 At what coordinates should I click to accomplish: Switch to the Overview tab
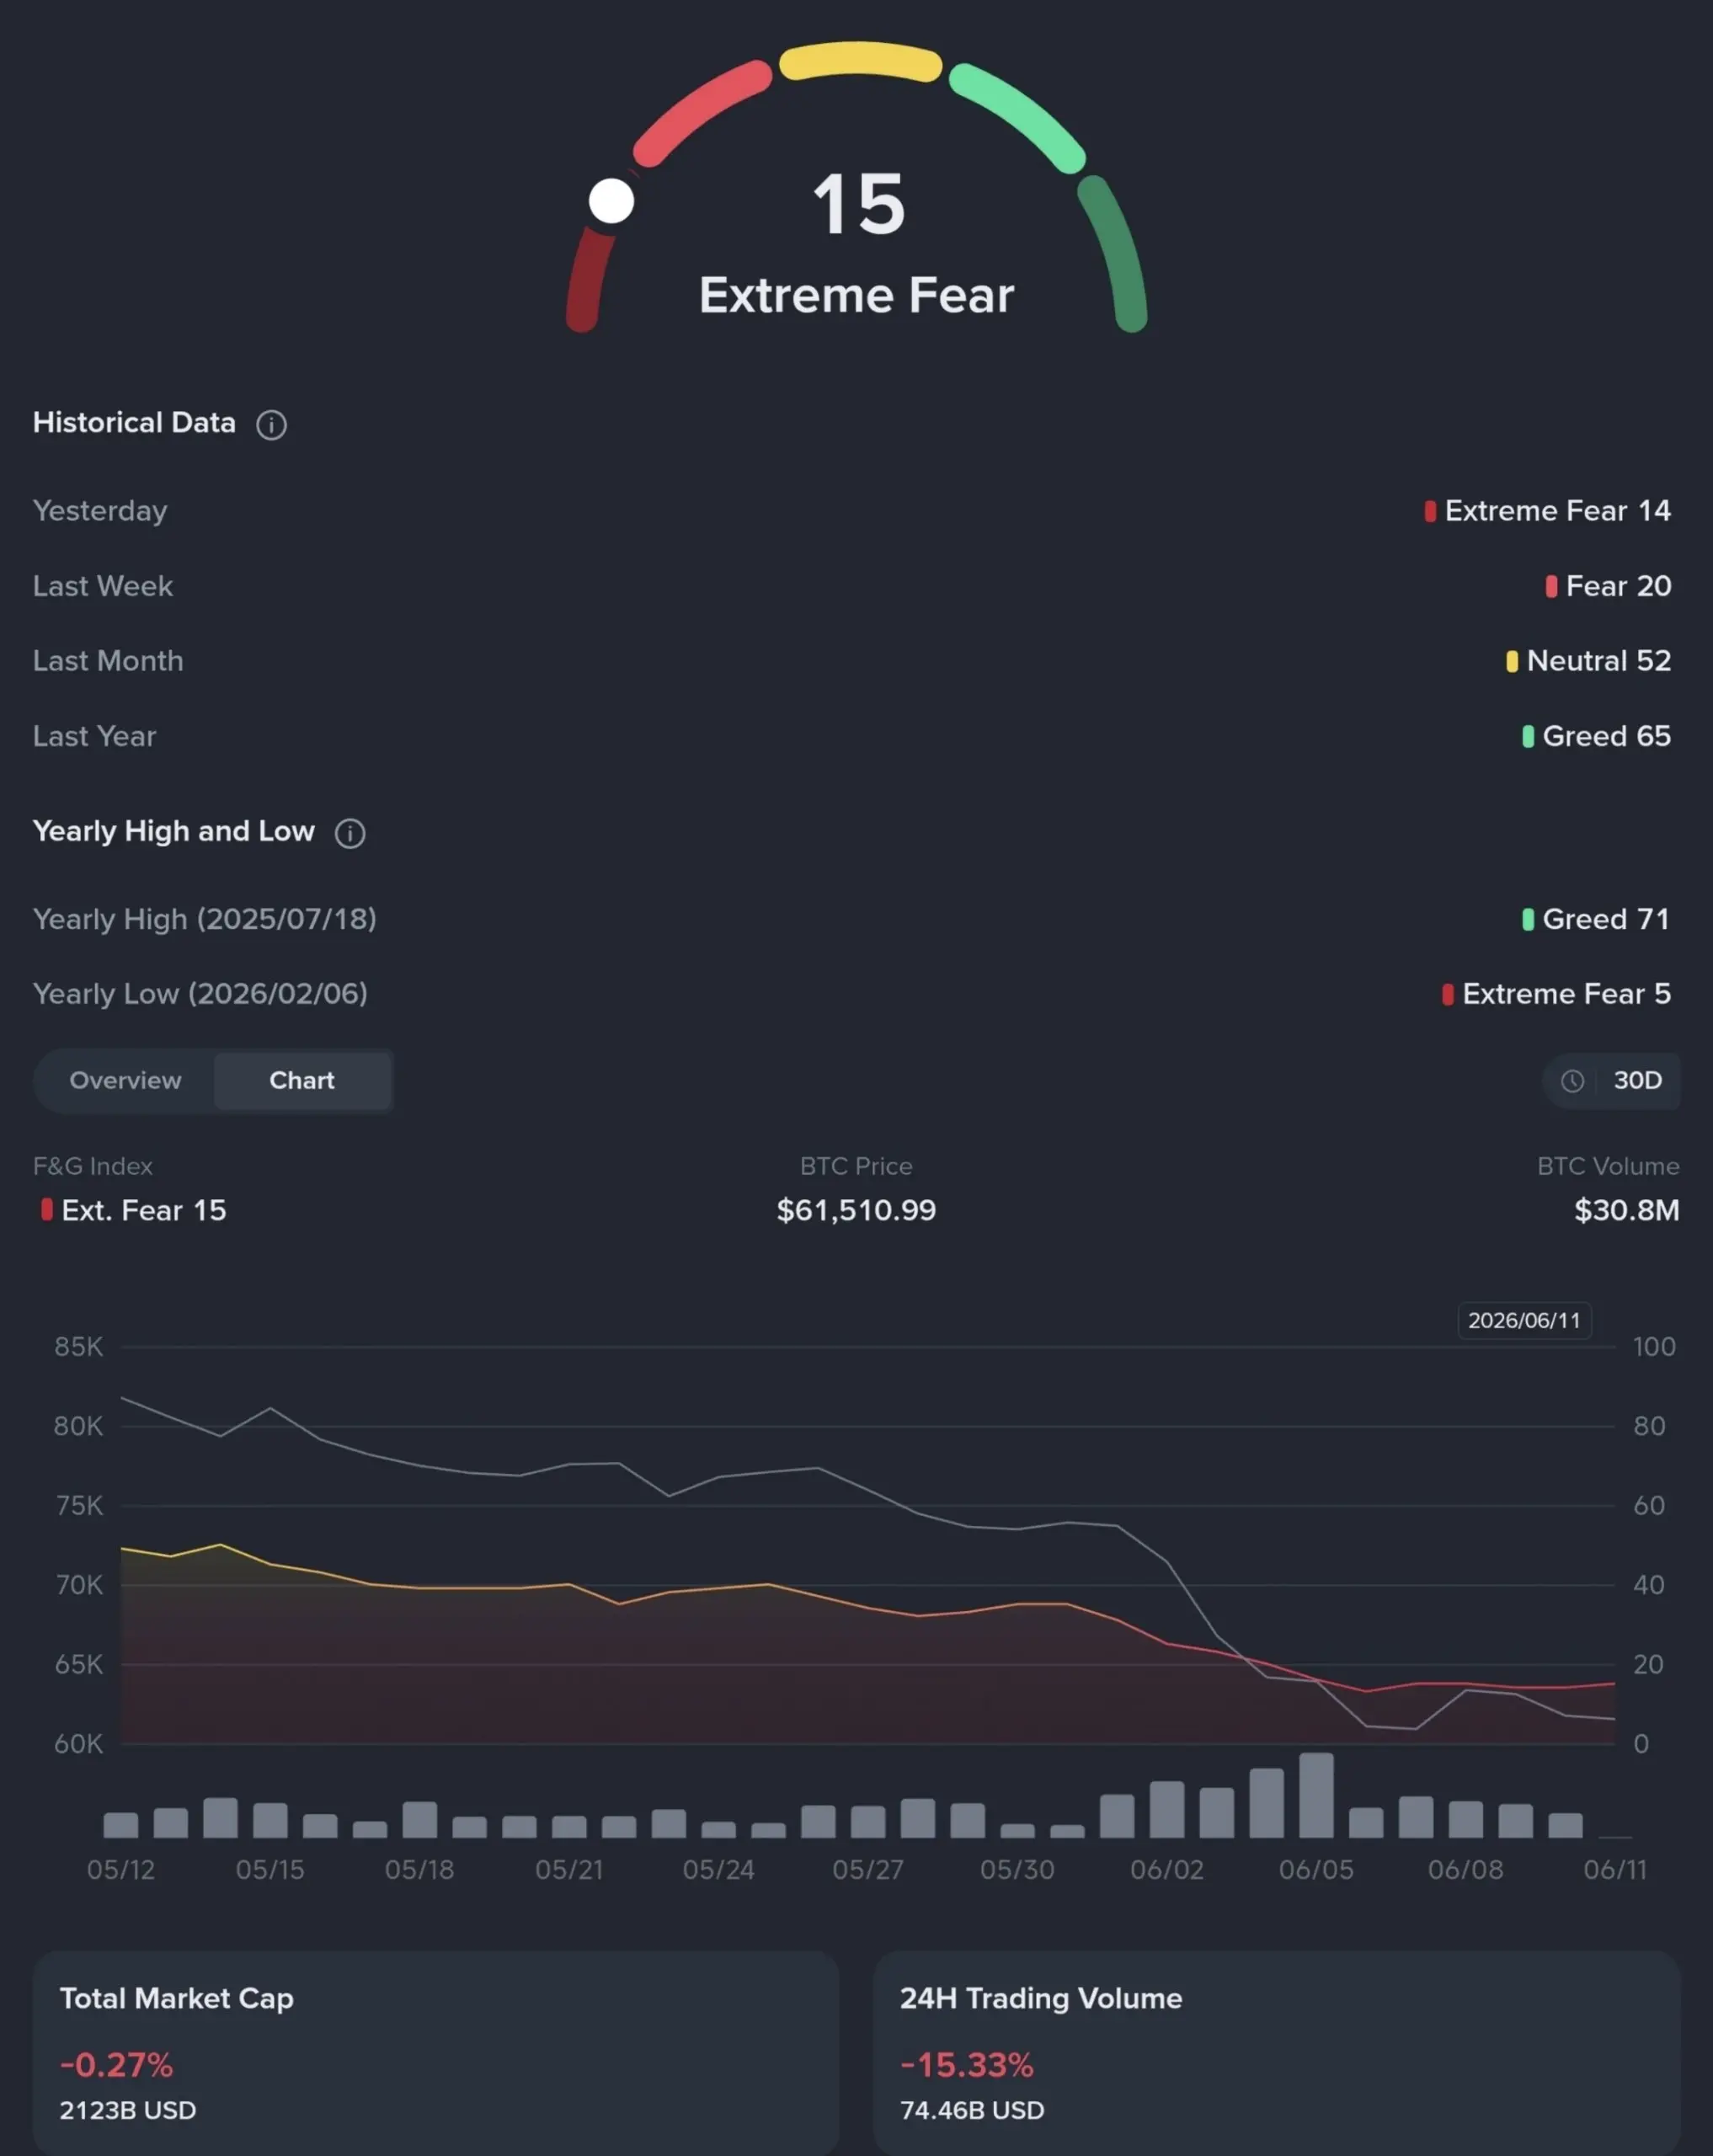[x=125, y=1080]
